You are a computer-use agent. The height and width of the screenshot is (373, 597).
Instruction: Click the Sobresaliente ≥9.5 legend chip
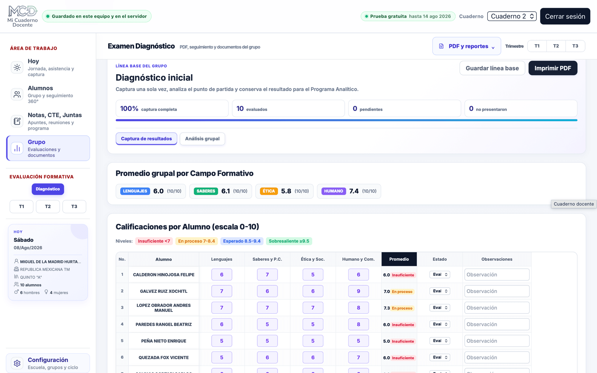click(x=289, y=241)
